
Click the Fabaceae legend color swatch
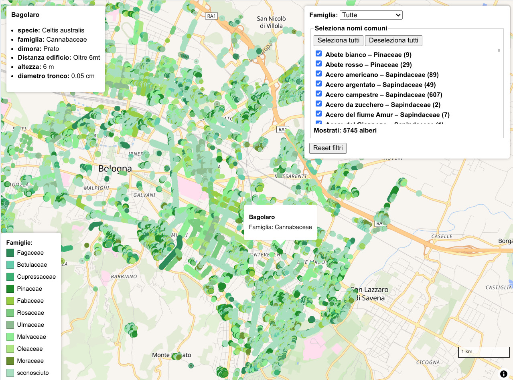coord(10,301)
